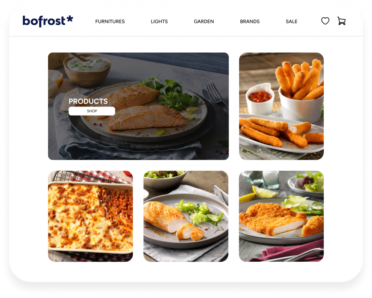View the grilled chicken breast image
The height and width of the screenshot is (298, 372).
(186, 216)
